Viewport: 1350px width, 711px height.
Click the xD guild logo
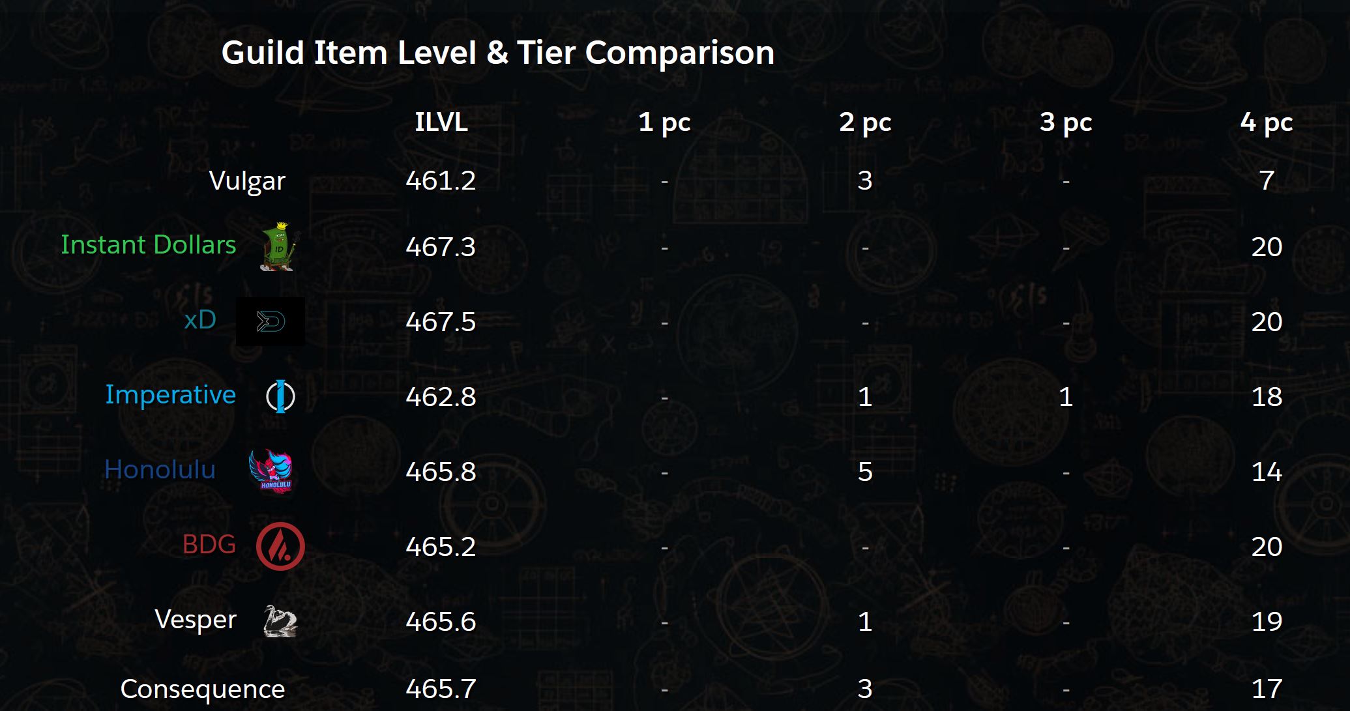pyautogui.click(x=271, y=321)
